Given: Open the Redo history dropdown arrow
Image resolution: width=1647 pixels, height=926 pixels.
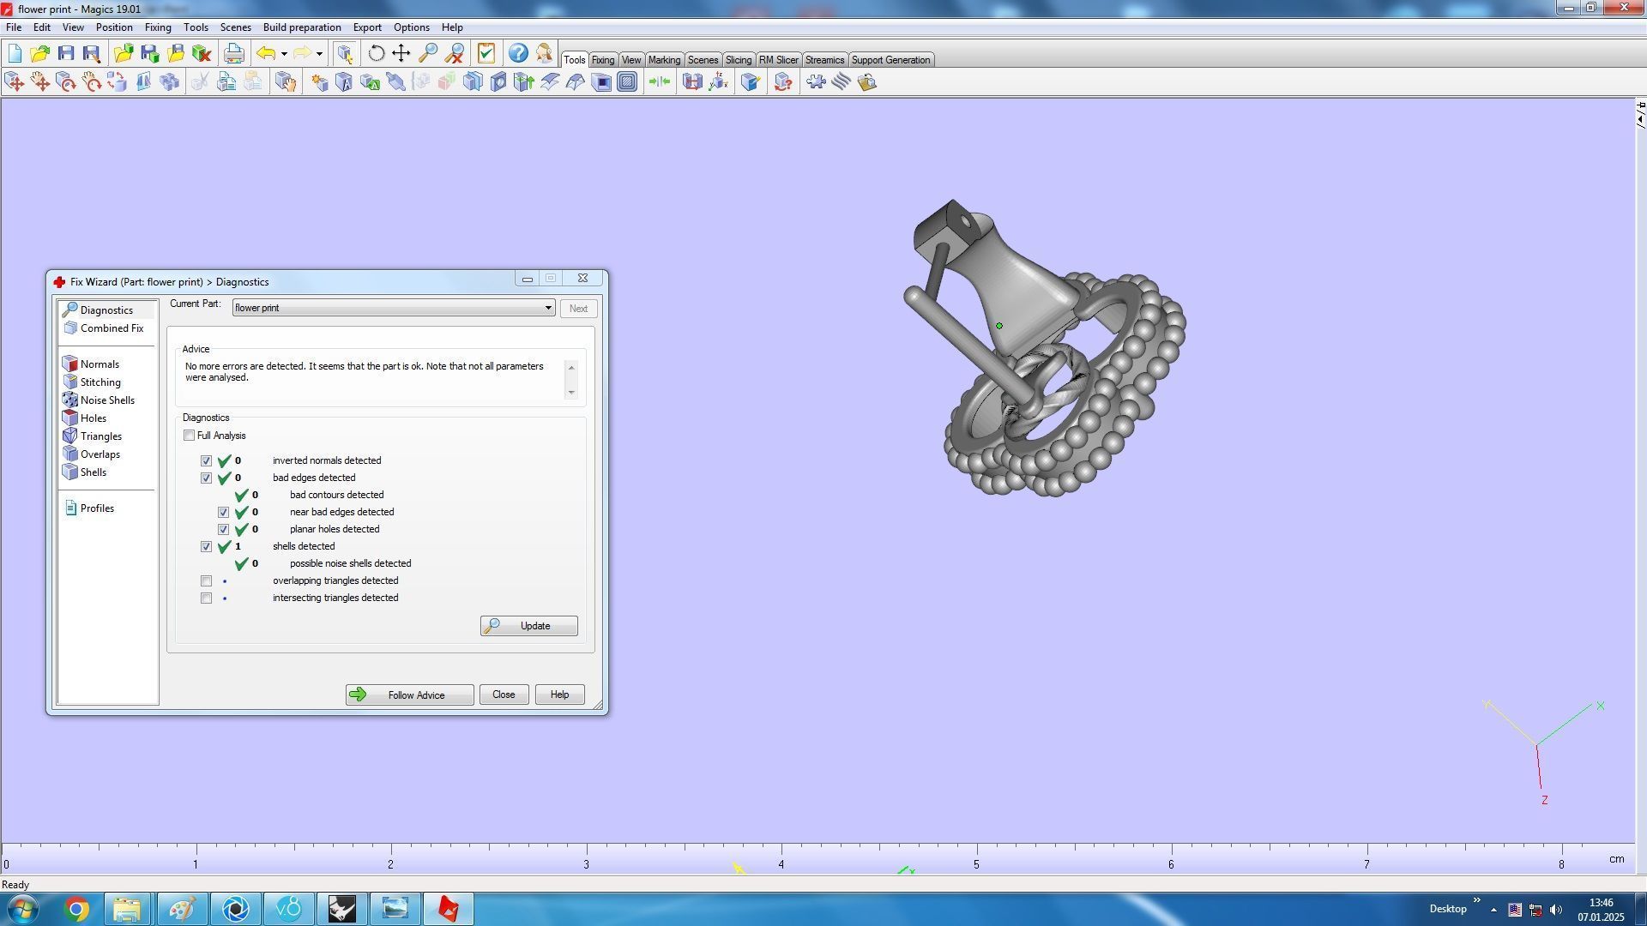Looking at the screenshot, I should (319, 54).
